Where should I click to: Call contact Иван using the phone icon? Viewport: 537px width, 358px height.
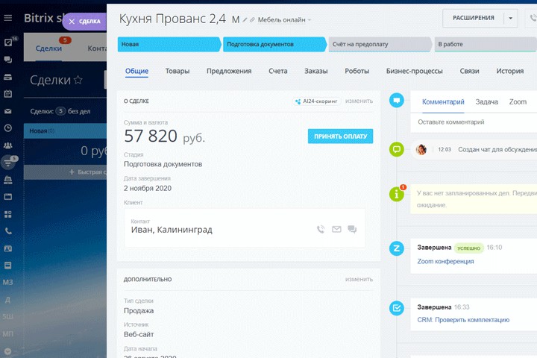click(x=321, y=229)
